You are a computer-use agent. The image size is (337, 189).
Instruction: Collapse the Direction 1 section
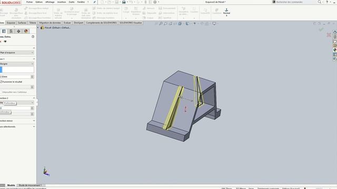34,59
